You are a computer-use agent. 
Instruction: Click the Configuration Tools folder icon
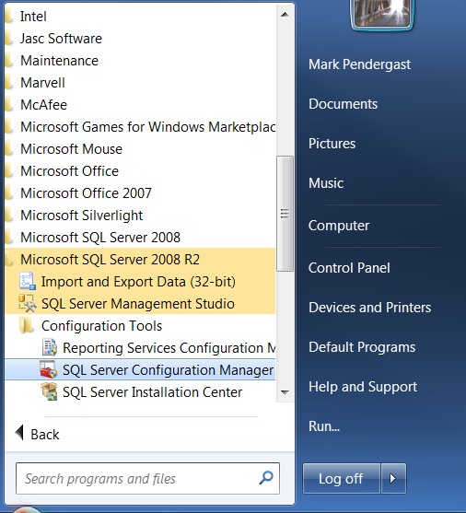click(27, 325)
